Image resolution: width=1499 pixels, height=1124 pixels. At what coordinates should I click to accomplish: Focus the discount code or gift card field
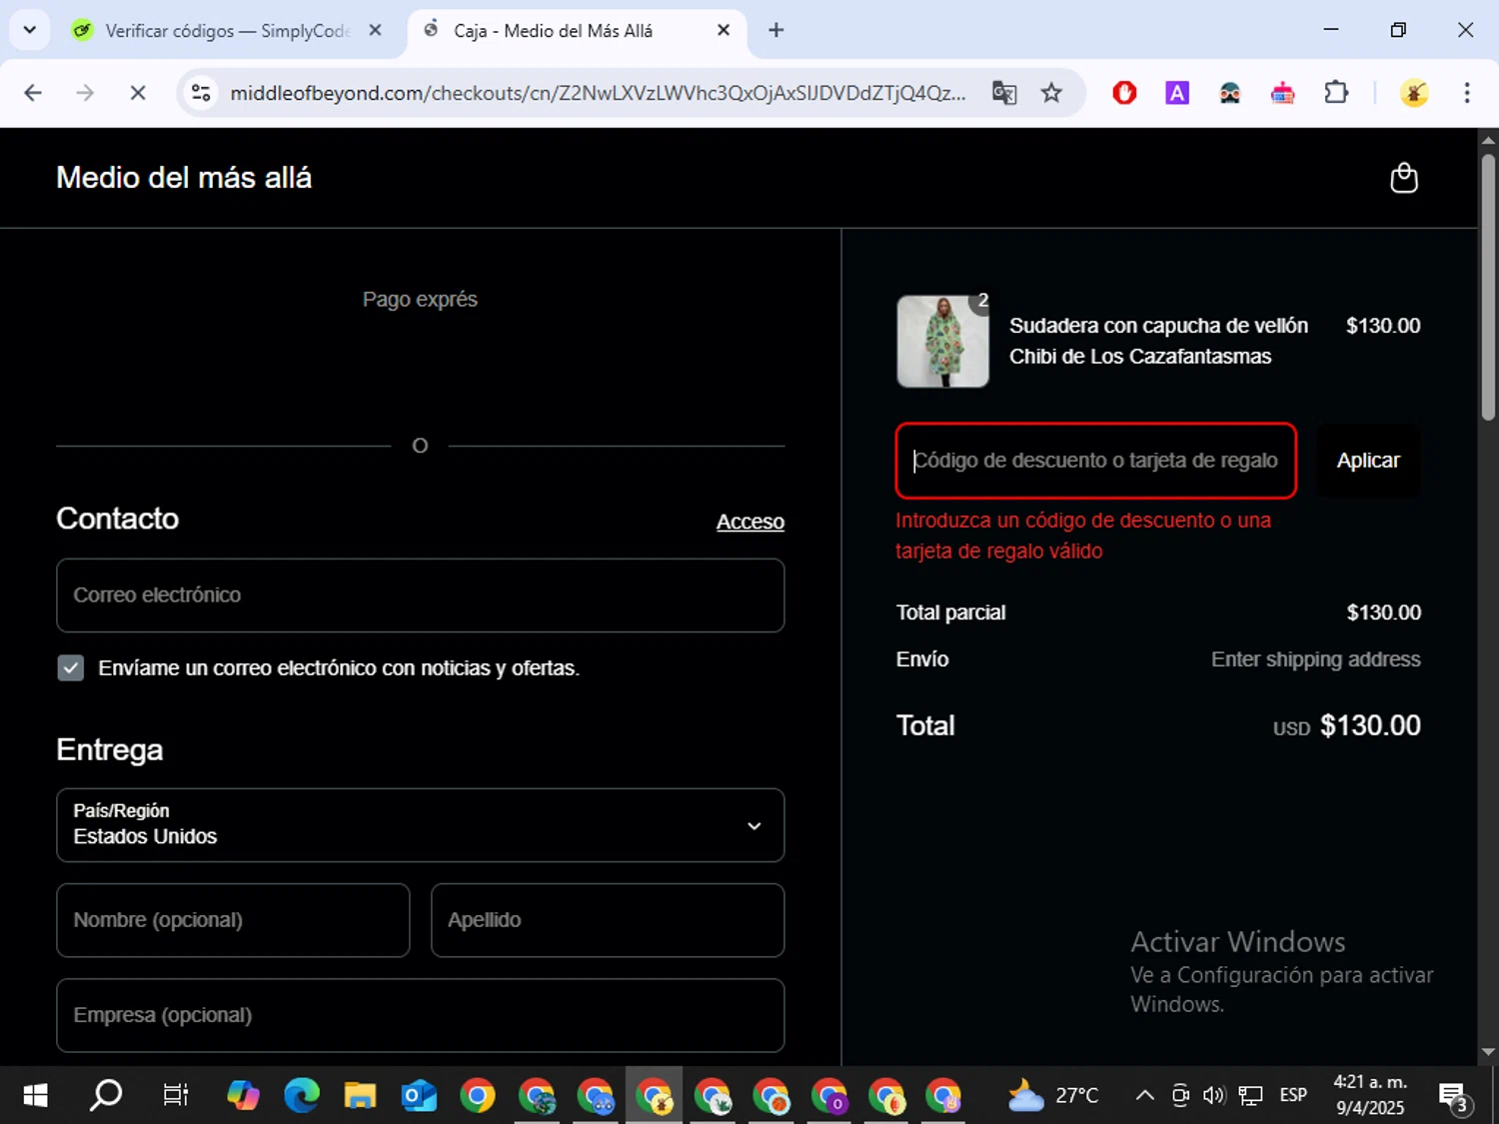coord(1096,461)
